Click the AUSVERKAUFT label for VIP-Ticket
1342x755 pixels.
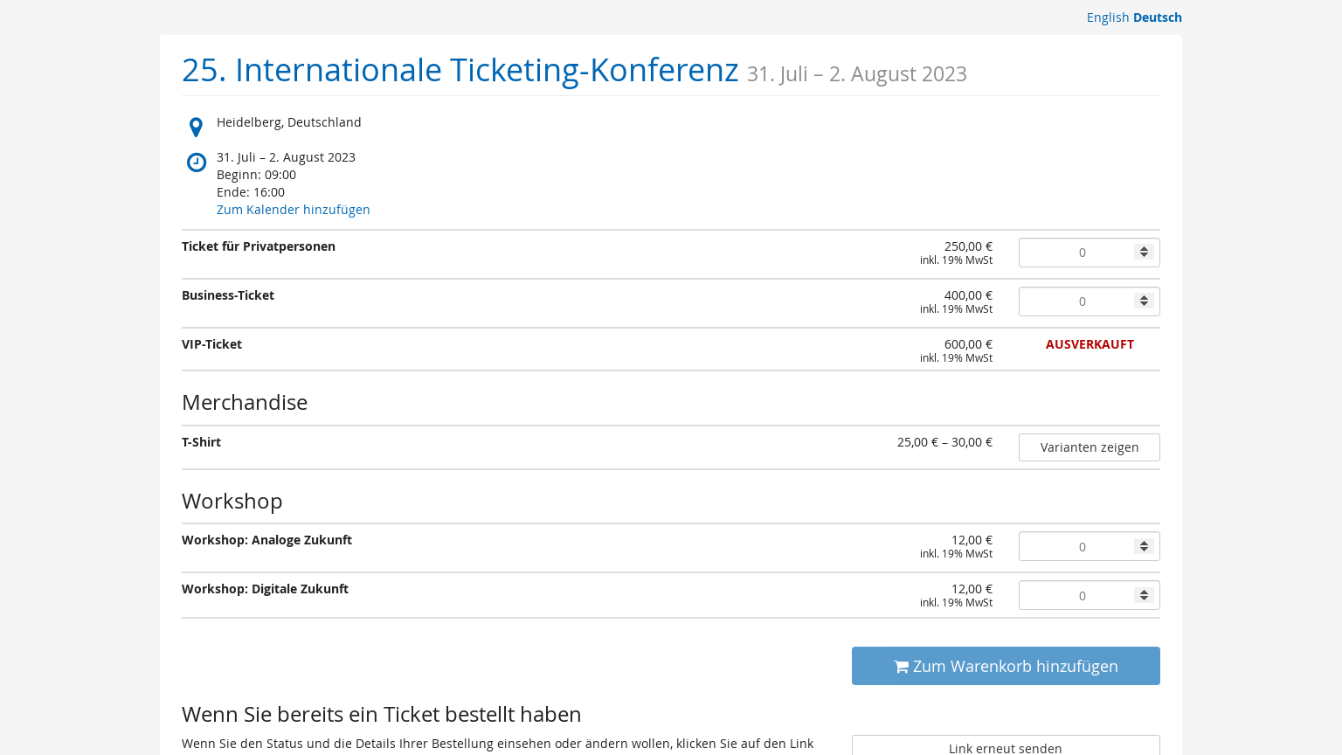point(1090,344)
